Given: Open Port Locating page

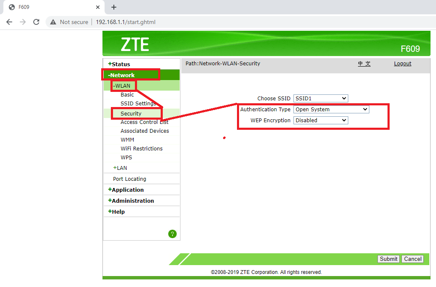Looking at the screenshot, I should [x=129, y=179].
